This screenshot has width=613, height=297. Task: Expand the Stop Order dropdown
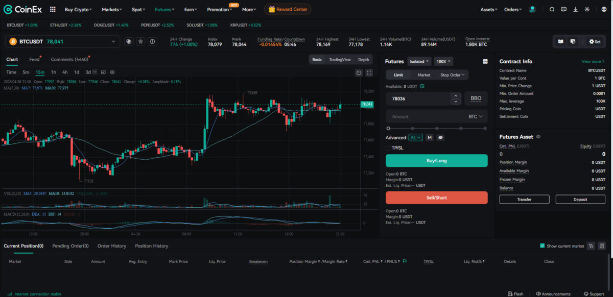tap(453, 75)
